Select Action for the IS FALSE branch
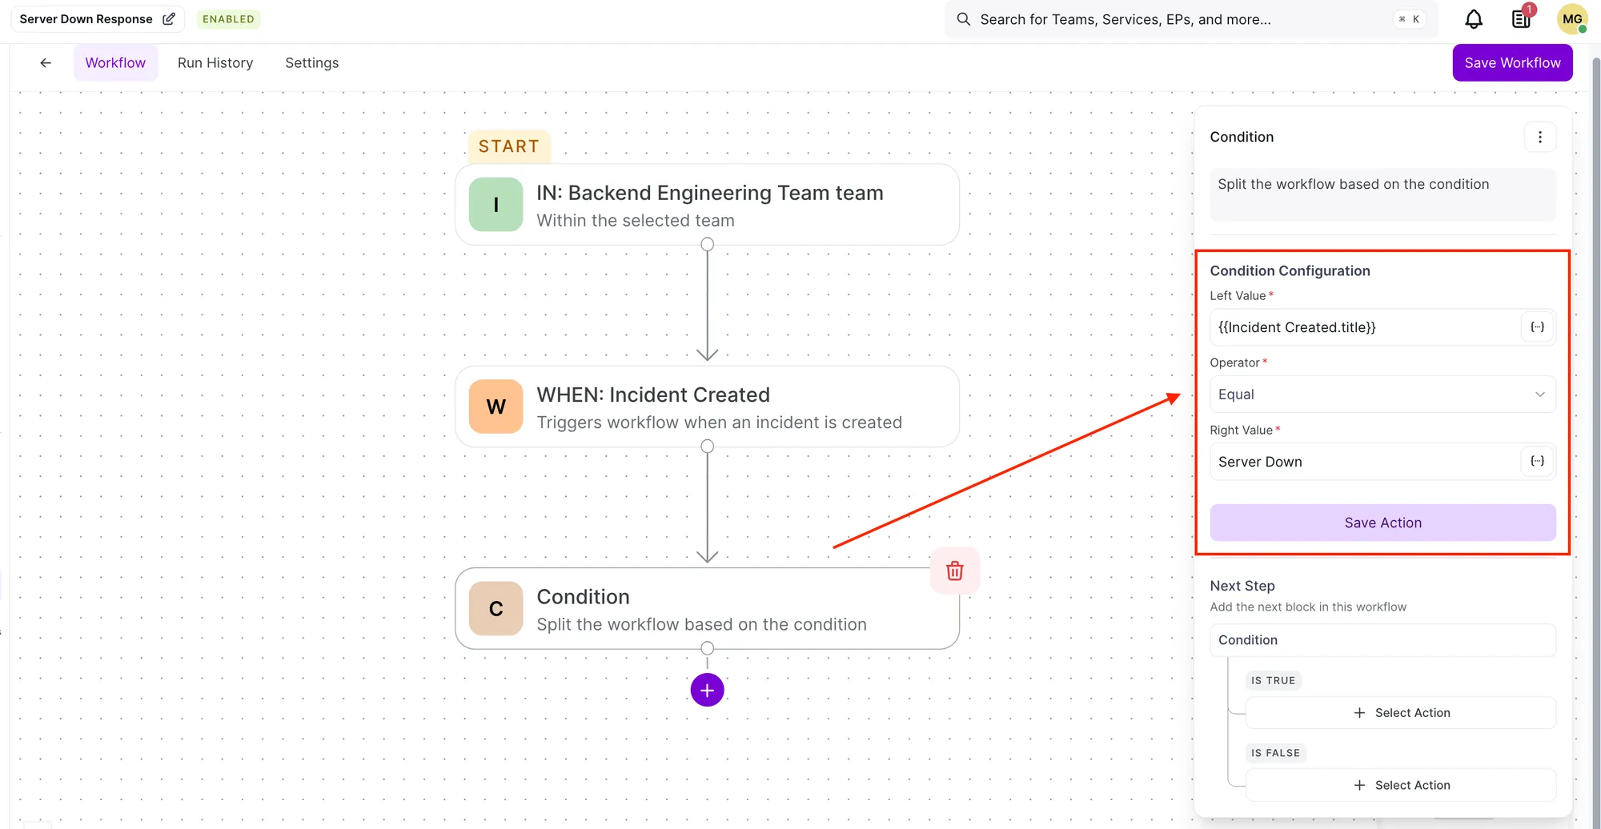1601x829 pixels. coord(1401,785)
